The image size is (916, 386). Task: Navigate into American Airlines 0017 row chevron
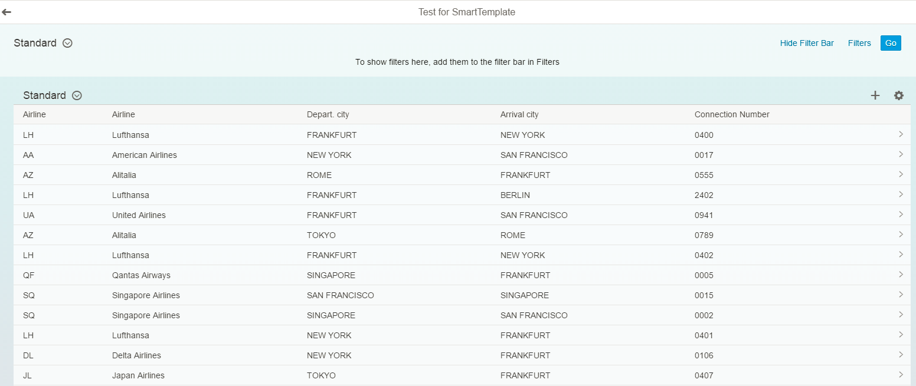(901, 154)
